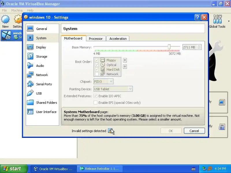The height and width of the screenshot is (173, 231).
Task: Toggle Enable I/O APIC checkbox
Action: pyautogui.click(x=96, y=96)
